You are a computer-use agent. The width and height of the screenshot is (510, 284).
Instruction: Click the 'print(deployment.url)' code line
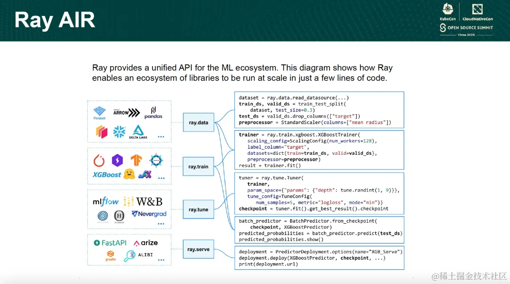click(268, 264)
